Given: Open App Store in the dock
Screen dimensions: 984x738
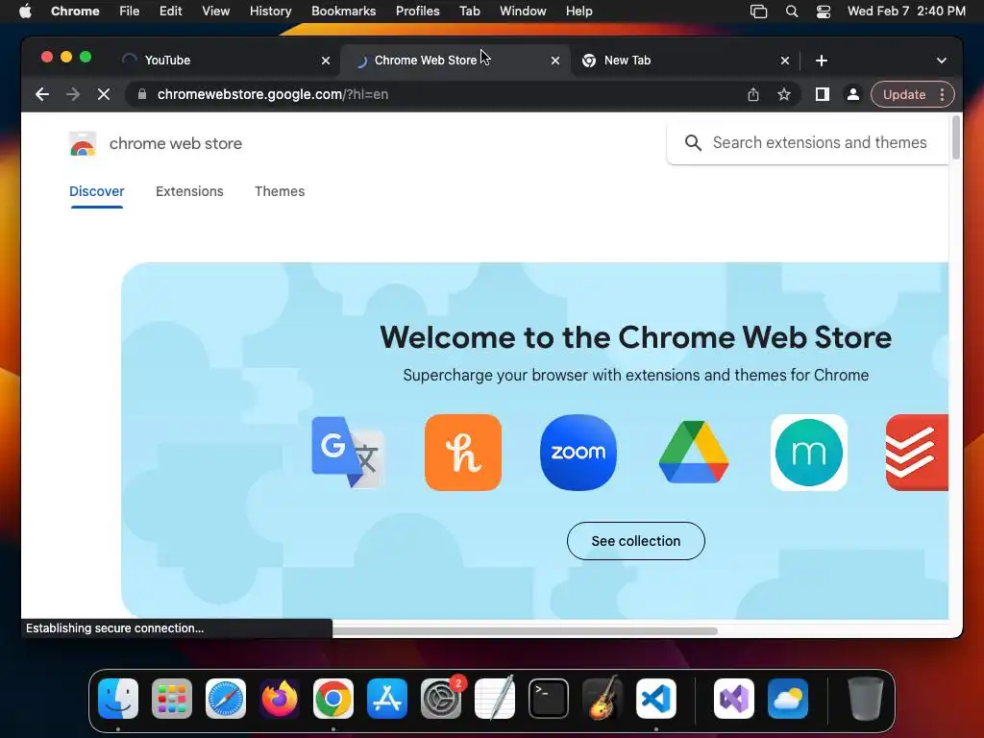Looking at the screenshot, I should (387, 699).
